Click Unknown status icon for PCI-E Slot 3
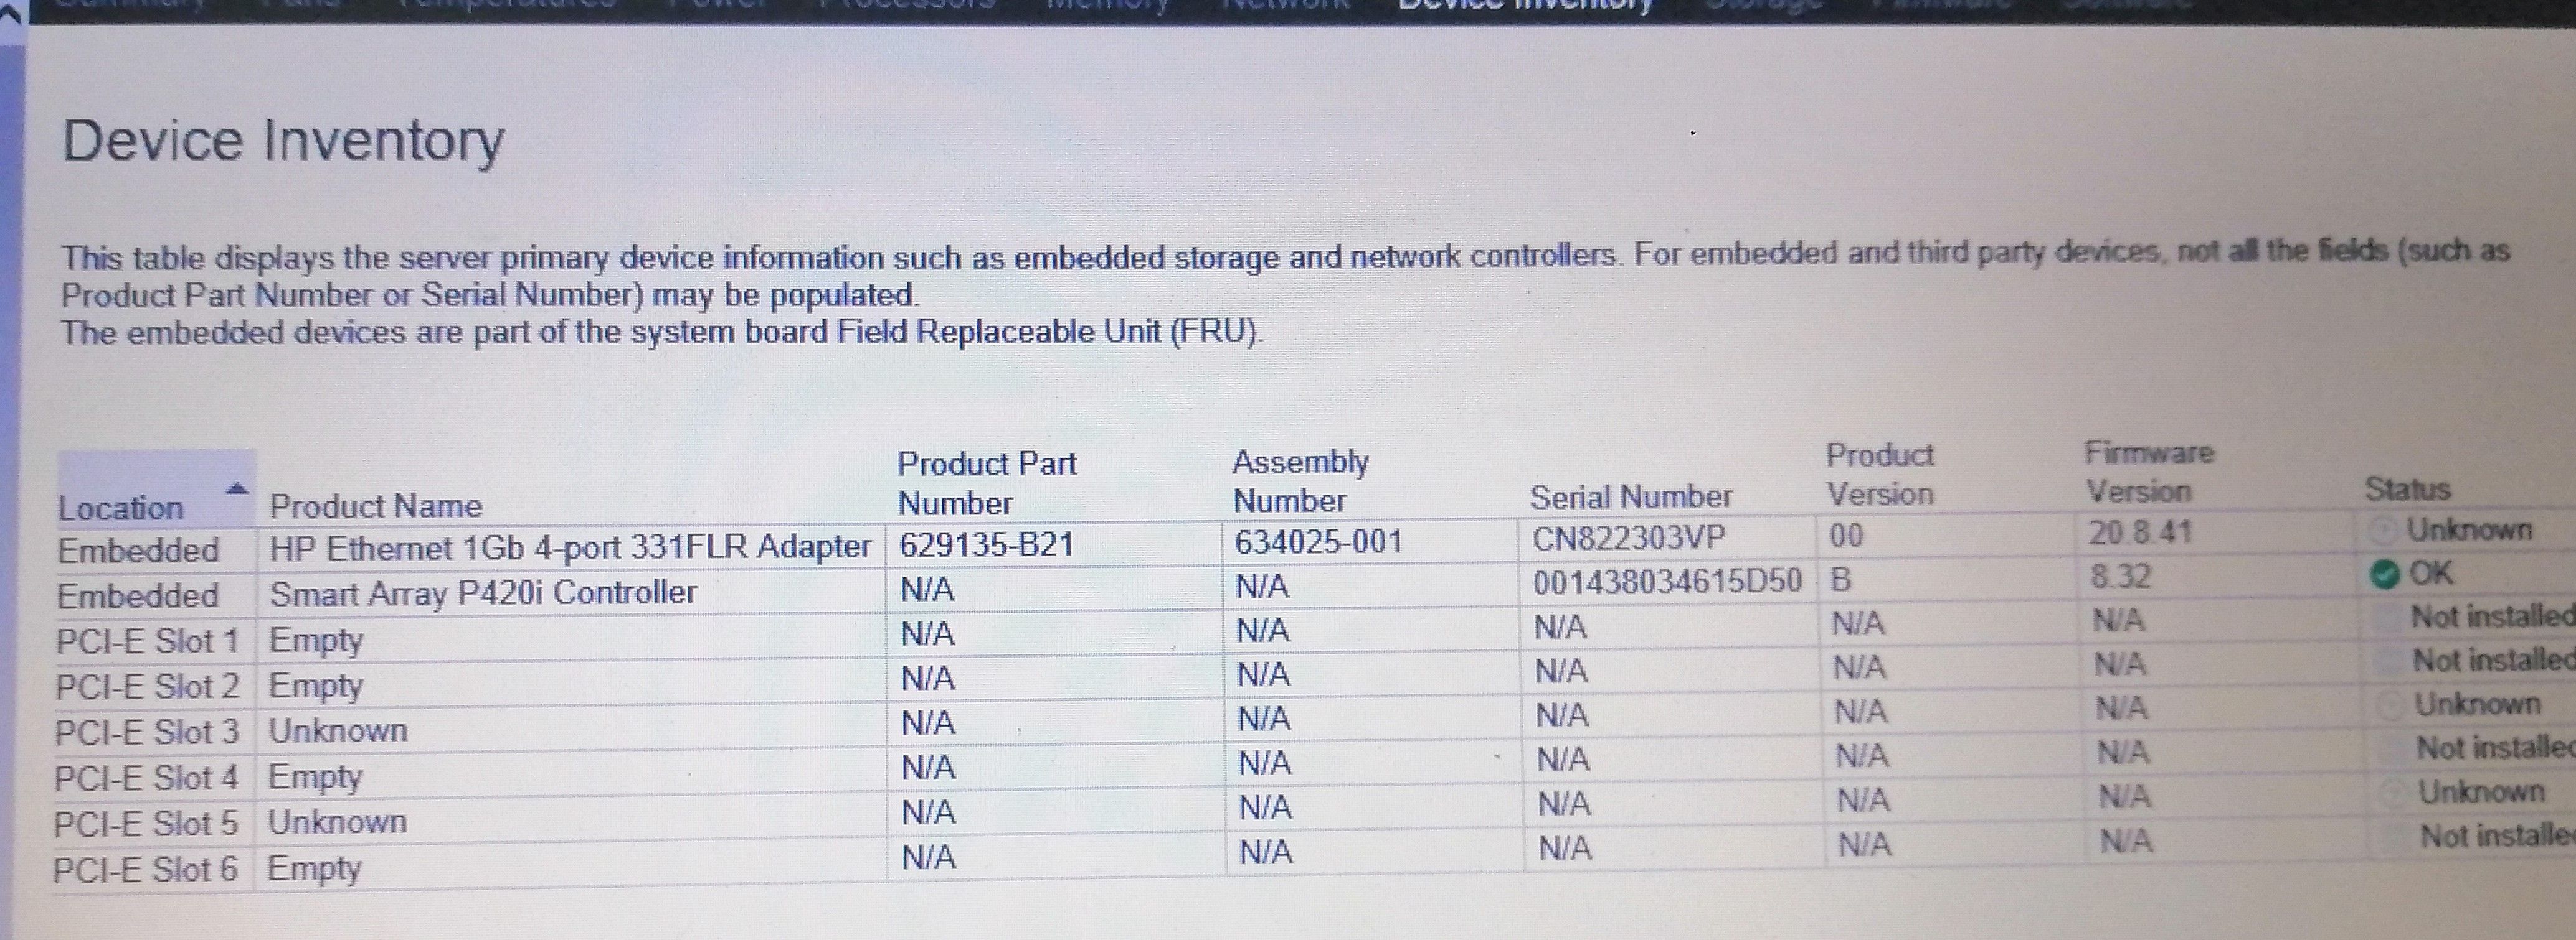 click(2391, 705)
